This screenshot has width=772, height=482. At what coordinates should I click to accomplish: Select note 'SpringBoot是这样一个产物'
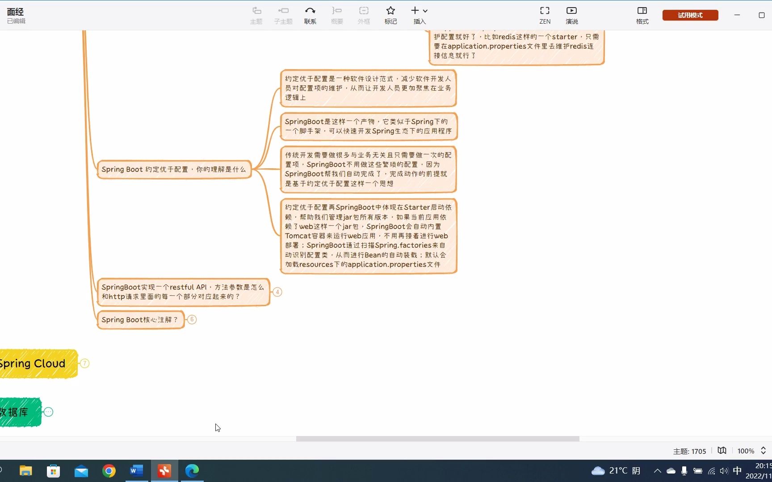(369, 126)
